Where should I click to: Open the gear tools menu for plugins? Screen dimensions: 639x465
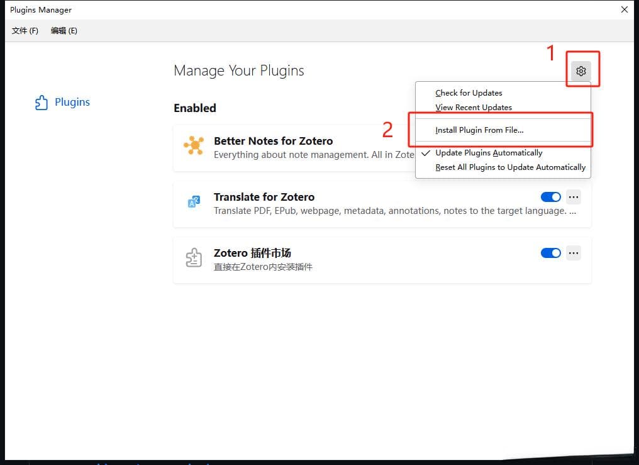pos(581,71)
